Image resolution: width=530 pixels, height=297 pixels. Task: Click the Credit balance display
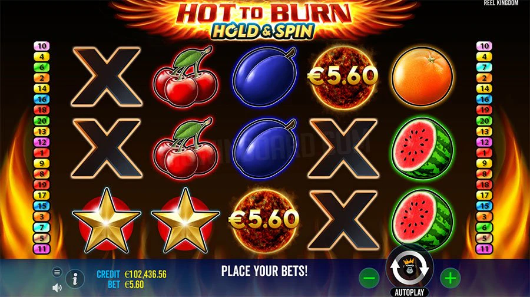(131, 273)
